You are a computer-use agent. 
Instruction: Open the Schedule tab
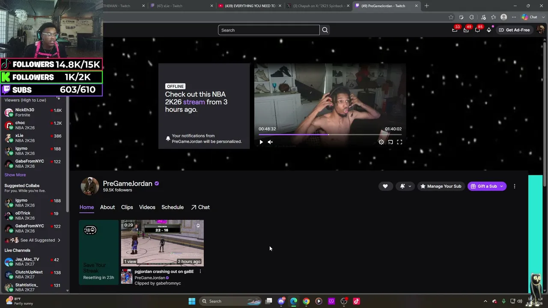coord(173,207)
